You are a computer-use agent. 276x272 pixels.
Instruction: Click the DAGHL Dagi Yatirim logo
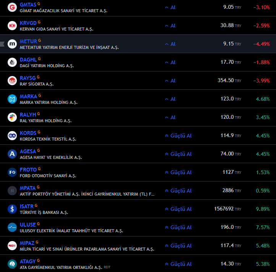coord(12,62)
